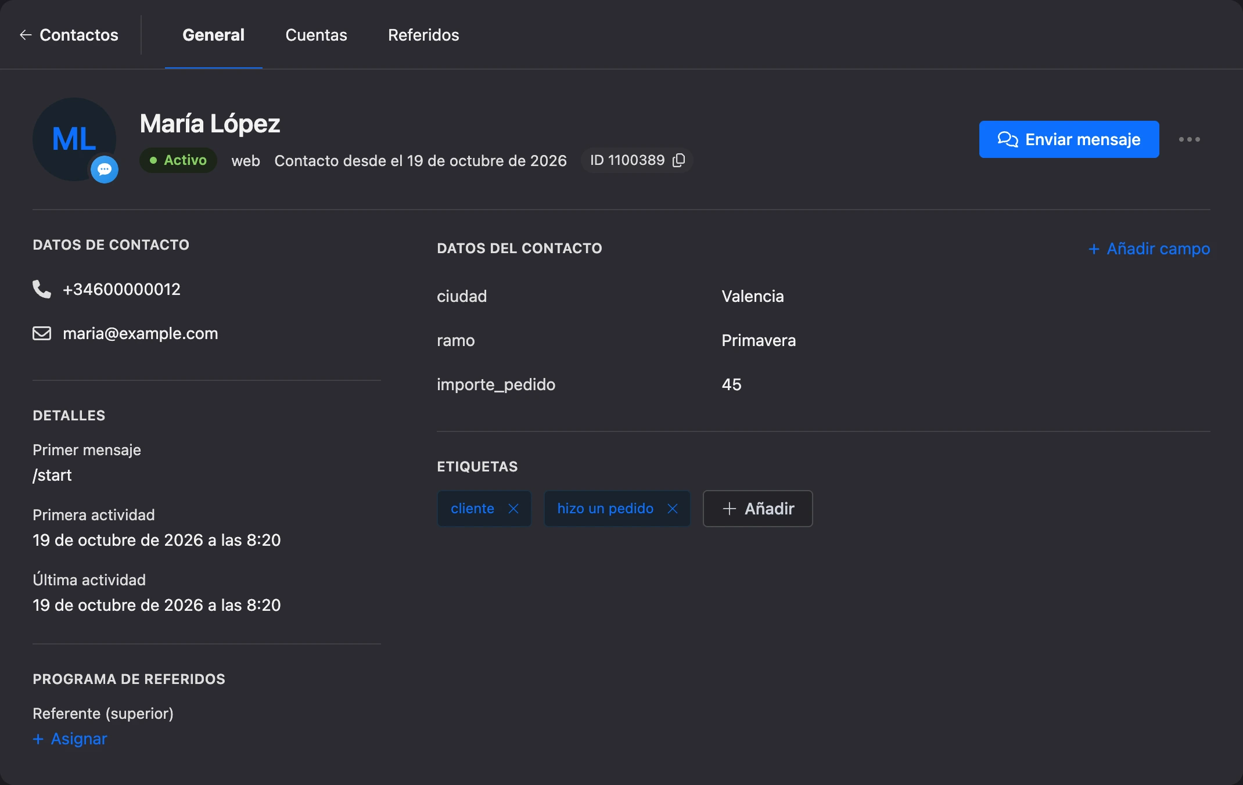Click the Enviar mensaje button
The height and width of the screenshot is (785, 1243).
click(1069, 139)
